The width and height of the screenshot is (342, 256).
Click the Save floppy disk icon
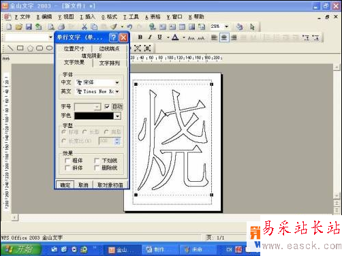click(29, 27)
